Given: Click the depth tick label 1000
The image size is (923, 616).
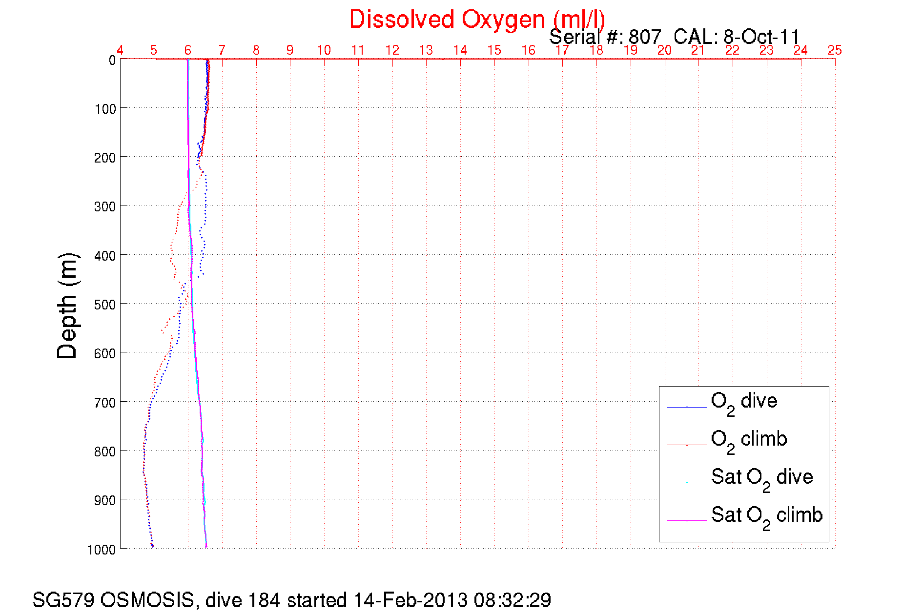Looking at the screenshot, I should [102, 550].
